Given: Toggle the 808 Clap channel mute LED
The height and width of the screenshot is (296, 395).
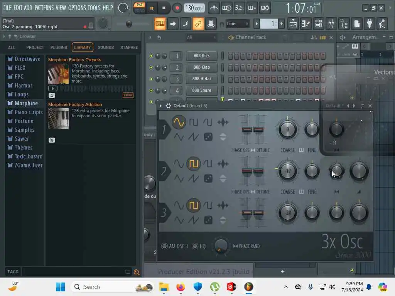Looking at the screenshot, I should pos(151,67).
